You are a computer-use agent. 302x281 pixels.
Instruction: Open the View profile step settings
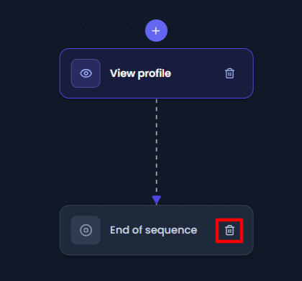tap(157, 73)
